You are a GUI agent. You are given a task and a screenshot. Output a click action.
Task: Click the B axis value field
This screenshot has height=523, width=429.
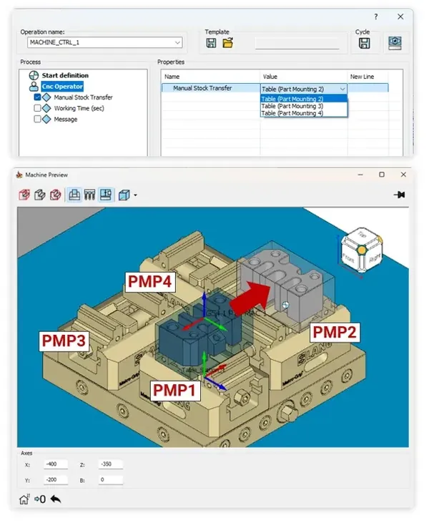(111, 479)
